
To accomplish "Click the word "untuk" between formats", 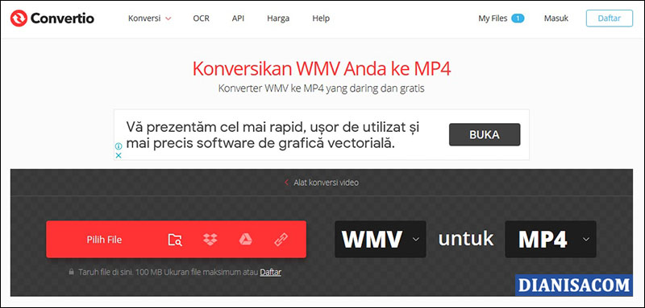I will point(466,239).
